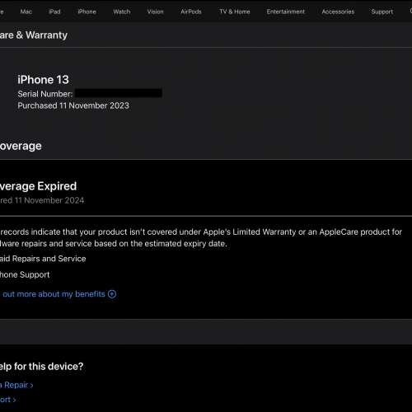Click the 'out more about my benefits' link

54,294
